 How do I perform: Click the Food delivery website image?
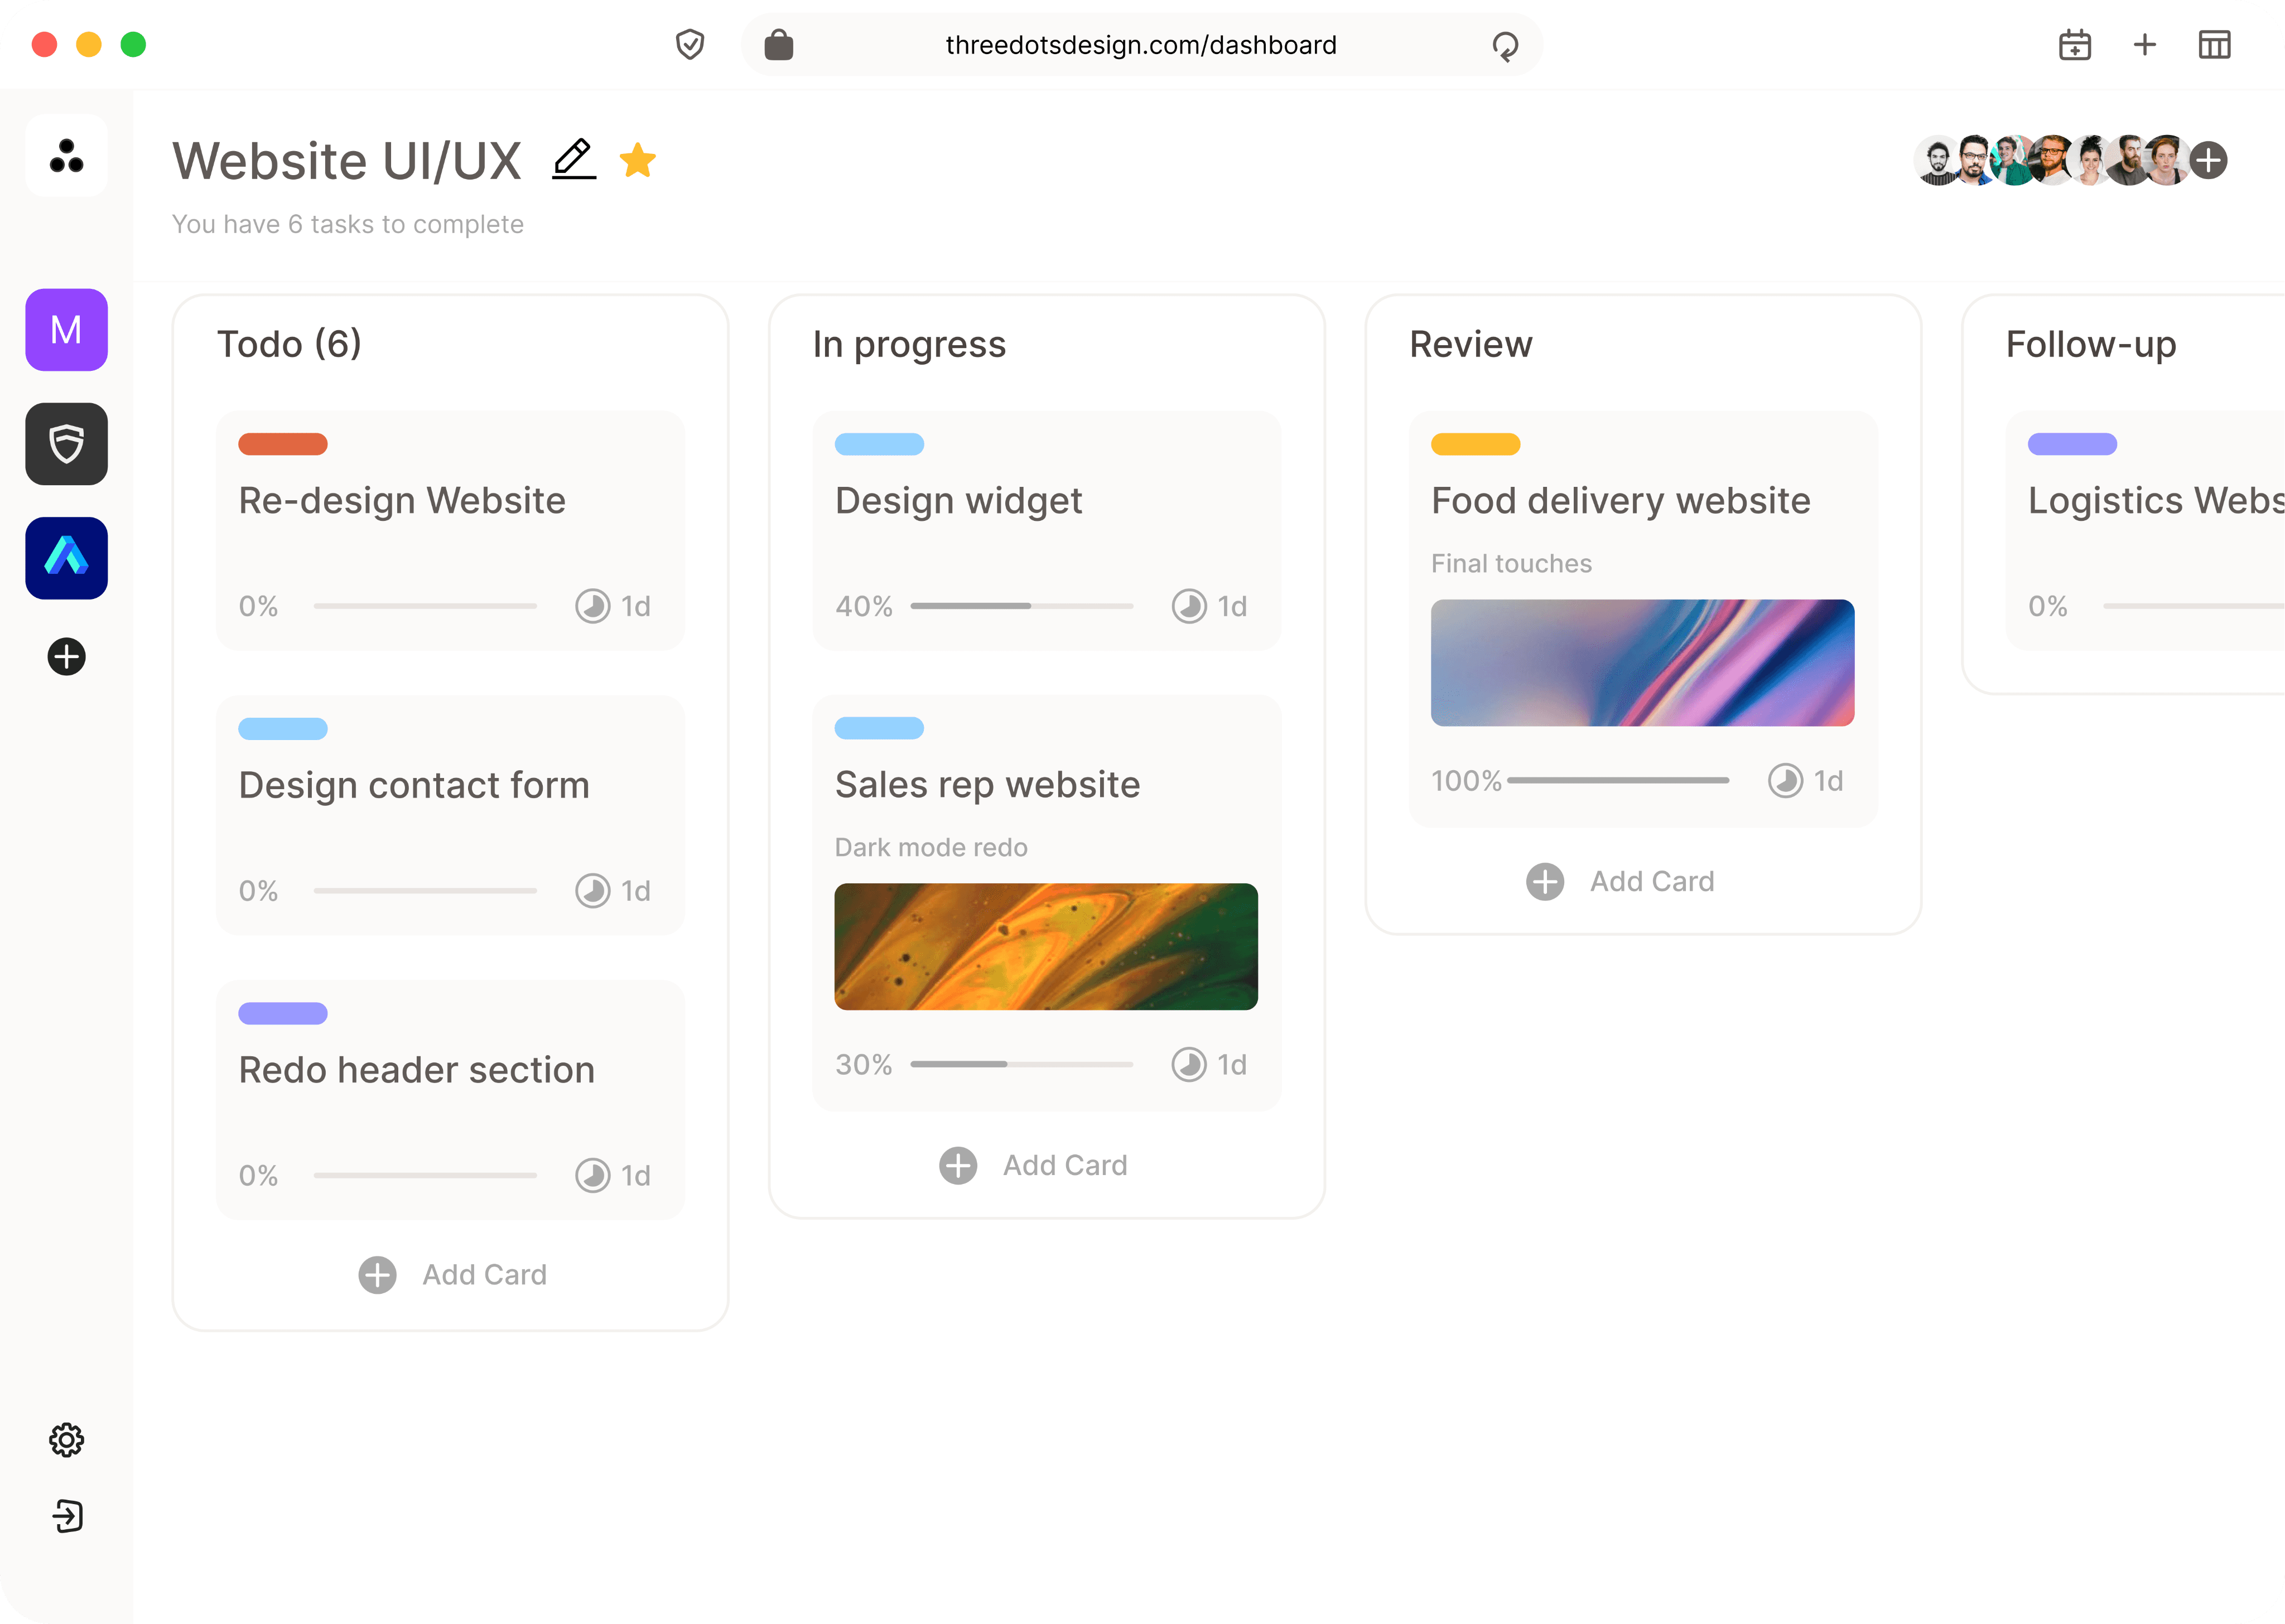[x=1642, y=663]
